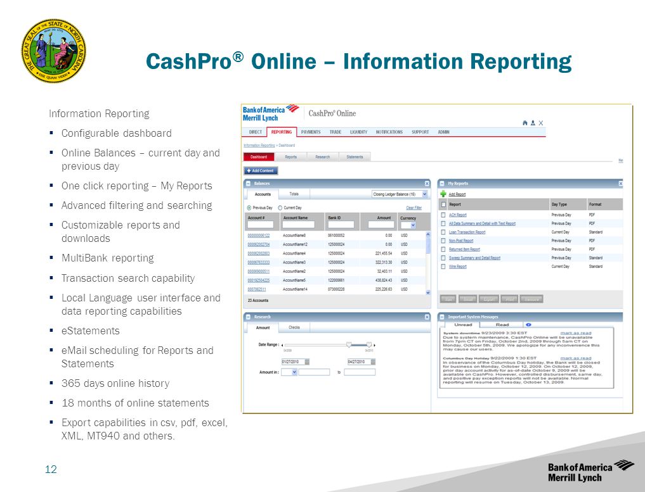This screenshot has height=492, width=645.
Task: Click the Balances table vertical scrollbar
Action: pos(428,263)
